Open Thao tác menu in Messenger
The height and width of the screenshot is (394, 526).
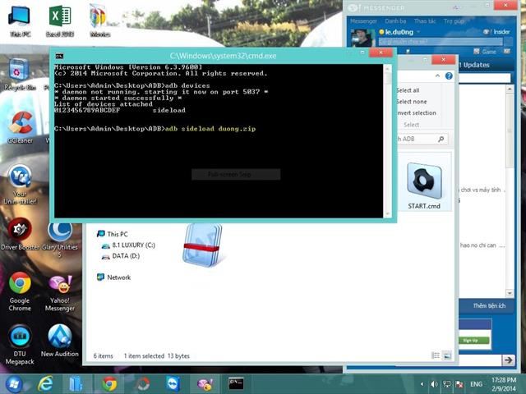click(425, 21)
